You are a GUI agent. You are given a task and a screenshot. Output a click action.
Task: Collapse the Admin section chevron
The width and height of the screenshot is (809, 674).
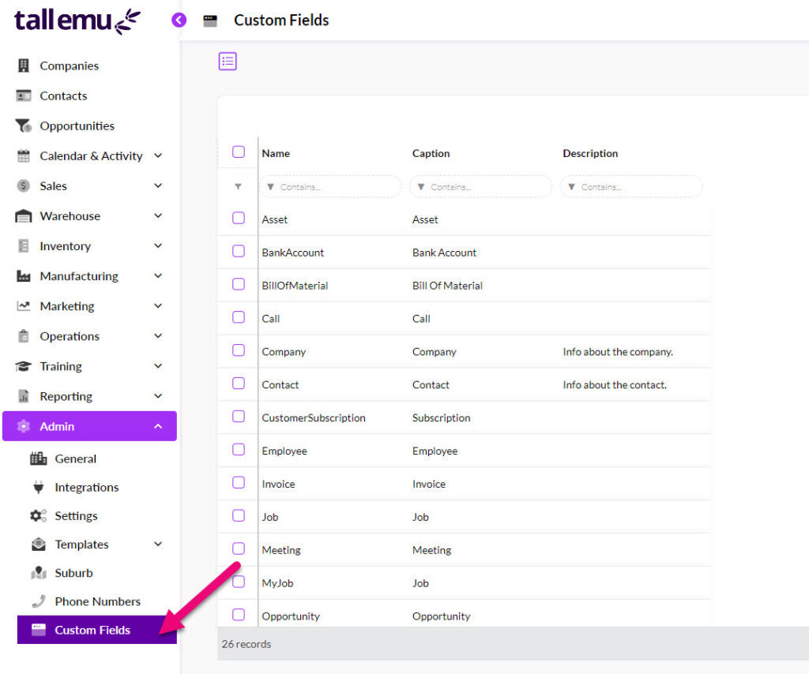click(158, 426)
